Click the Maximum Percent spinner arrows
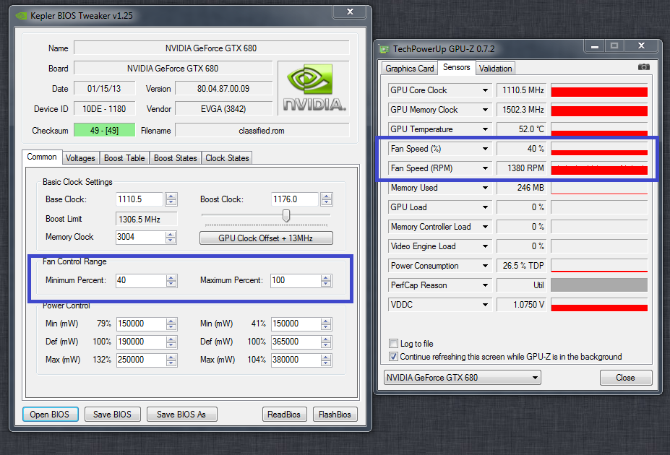 [327, 281]
